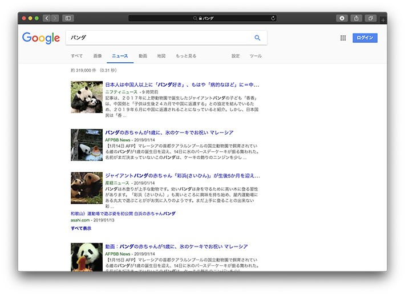Open the 和歌山) 運動場で遊ぶ姿を初公開 link

tap(123, 213)
